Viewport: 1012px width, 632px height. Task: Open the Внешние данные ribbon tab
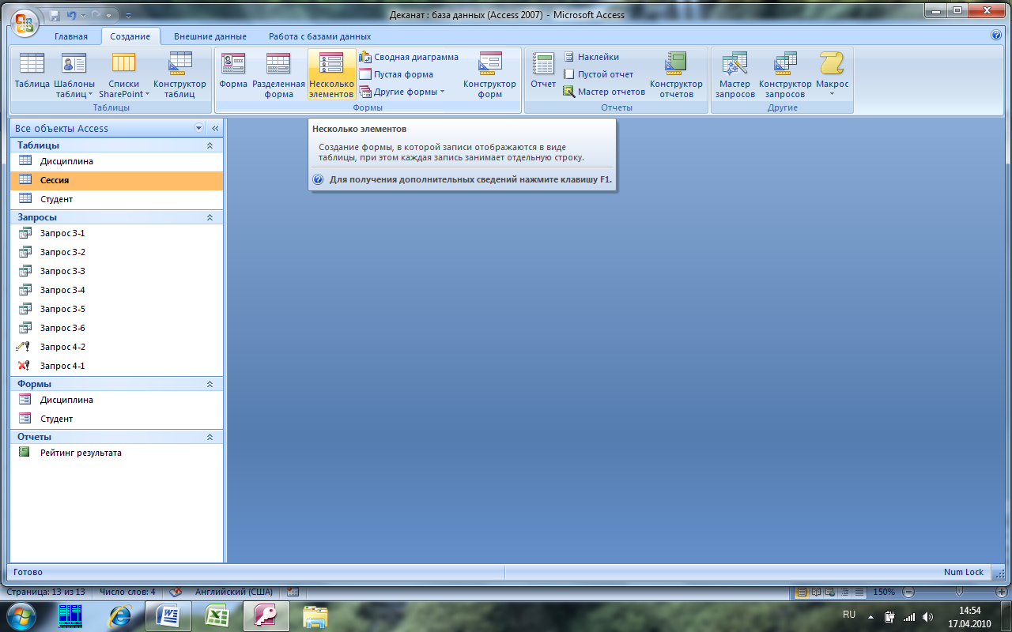pos(210,36)
